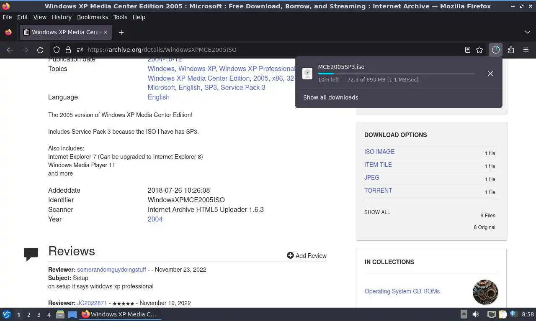Go back to the previous page
This screenshot has height=321, width=536.
click(x=10, y=50)
